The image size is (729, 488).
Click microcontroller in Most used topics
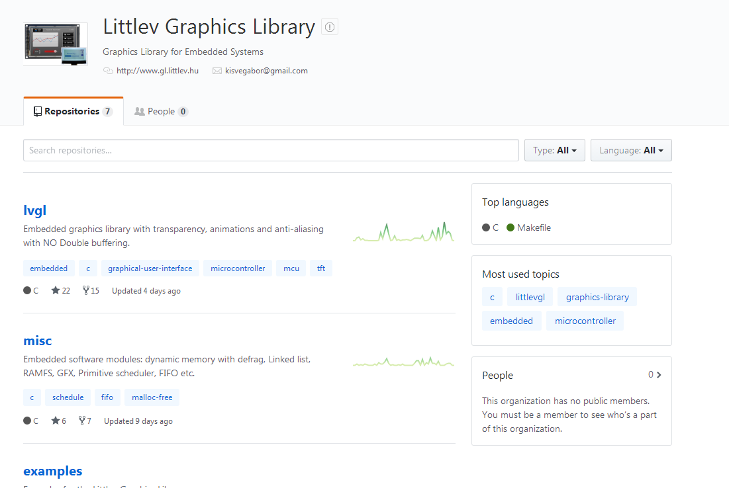585,321
